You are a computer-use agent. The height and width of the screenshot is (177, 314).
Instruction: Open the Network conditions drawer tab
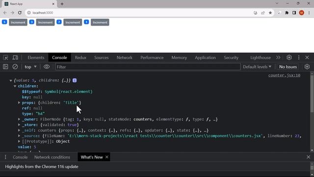[x=52, y=157]
